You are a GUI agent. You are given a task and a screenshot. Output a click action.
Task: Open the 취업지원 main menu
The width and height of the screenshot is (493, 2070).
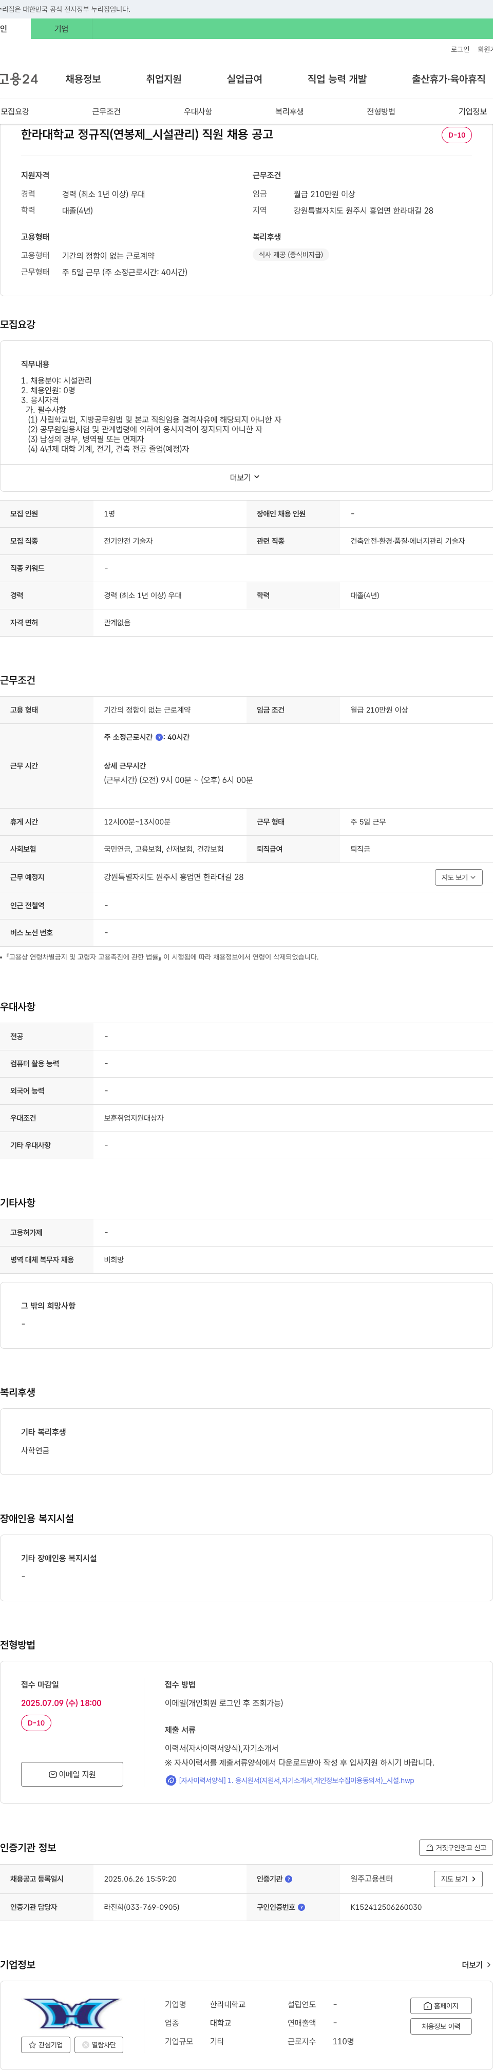click(163, 79)
